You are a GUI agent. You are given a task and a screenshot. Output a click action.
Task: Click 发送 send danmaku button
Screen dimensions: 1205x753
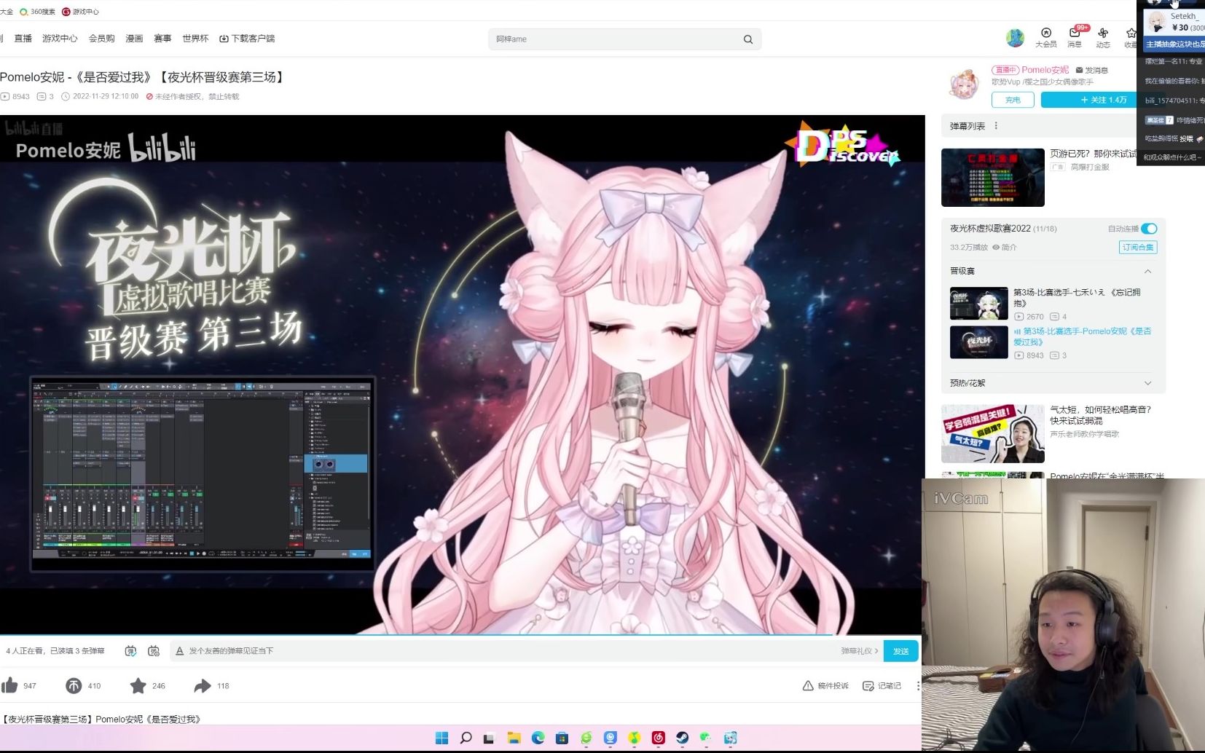[x=901, y=651]
